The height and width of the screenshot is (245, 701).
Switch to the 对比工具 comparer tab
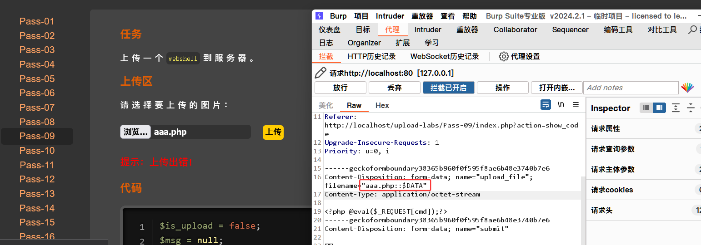point(662,29)
